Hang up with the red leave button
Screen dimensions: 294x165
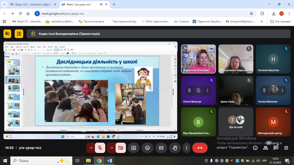200,148
